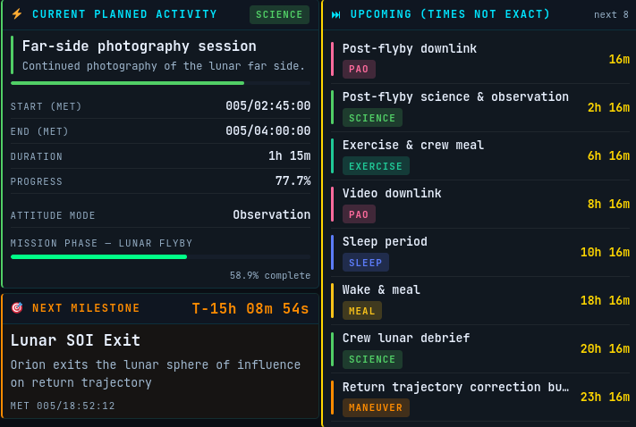
Task: Click the 'Orion exits the lunar sphere' description
Action: 156,373
